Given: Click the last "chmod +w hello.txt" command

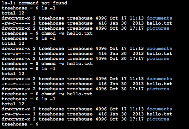Looking at the screenshot, I should click(x=67, y=94).
